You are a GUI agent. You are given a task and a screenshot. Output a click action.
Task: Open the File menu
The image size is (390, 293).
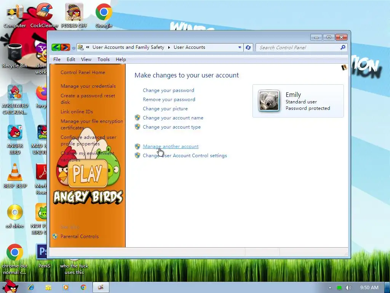tap(57, 59)
